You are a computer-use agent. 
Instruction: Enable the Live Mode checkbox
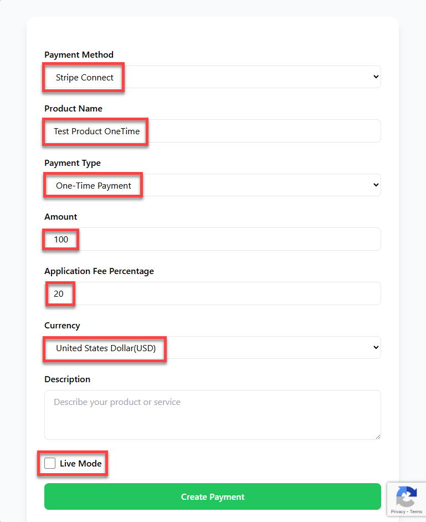50,463
